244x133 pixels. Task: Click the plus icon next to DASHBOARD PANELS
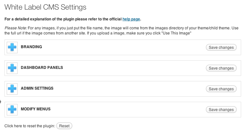coord(12,68)
